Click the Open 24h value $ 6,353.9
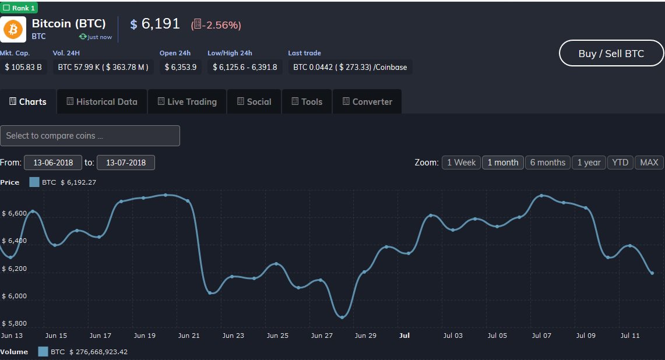Viewport: 665px width, 360px height. point(181,67)
